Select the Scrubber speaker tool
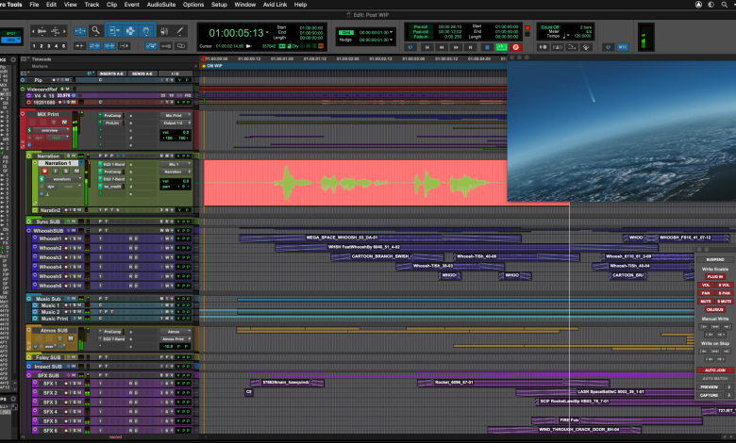736x443 pixels. 165,30
